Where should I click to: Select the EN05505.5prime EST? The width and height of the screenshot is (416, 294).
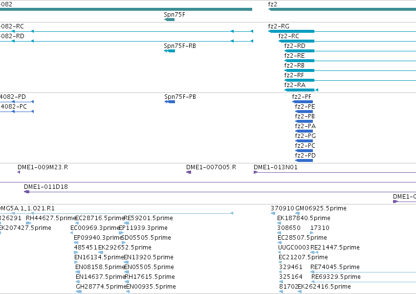(x=127, y=272)
